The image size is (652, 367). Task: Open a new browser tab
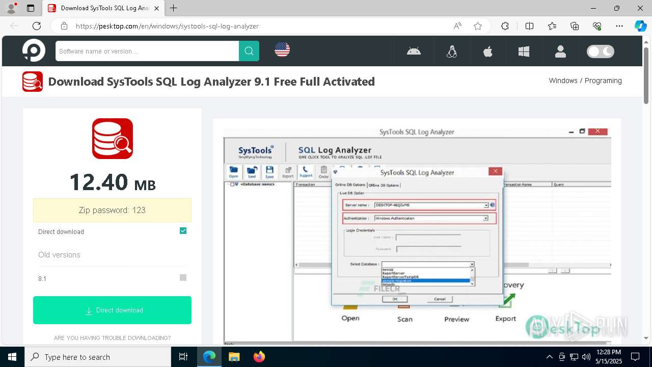tap(174, 8)
